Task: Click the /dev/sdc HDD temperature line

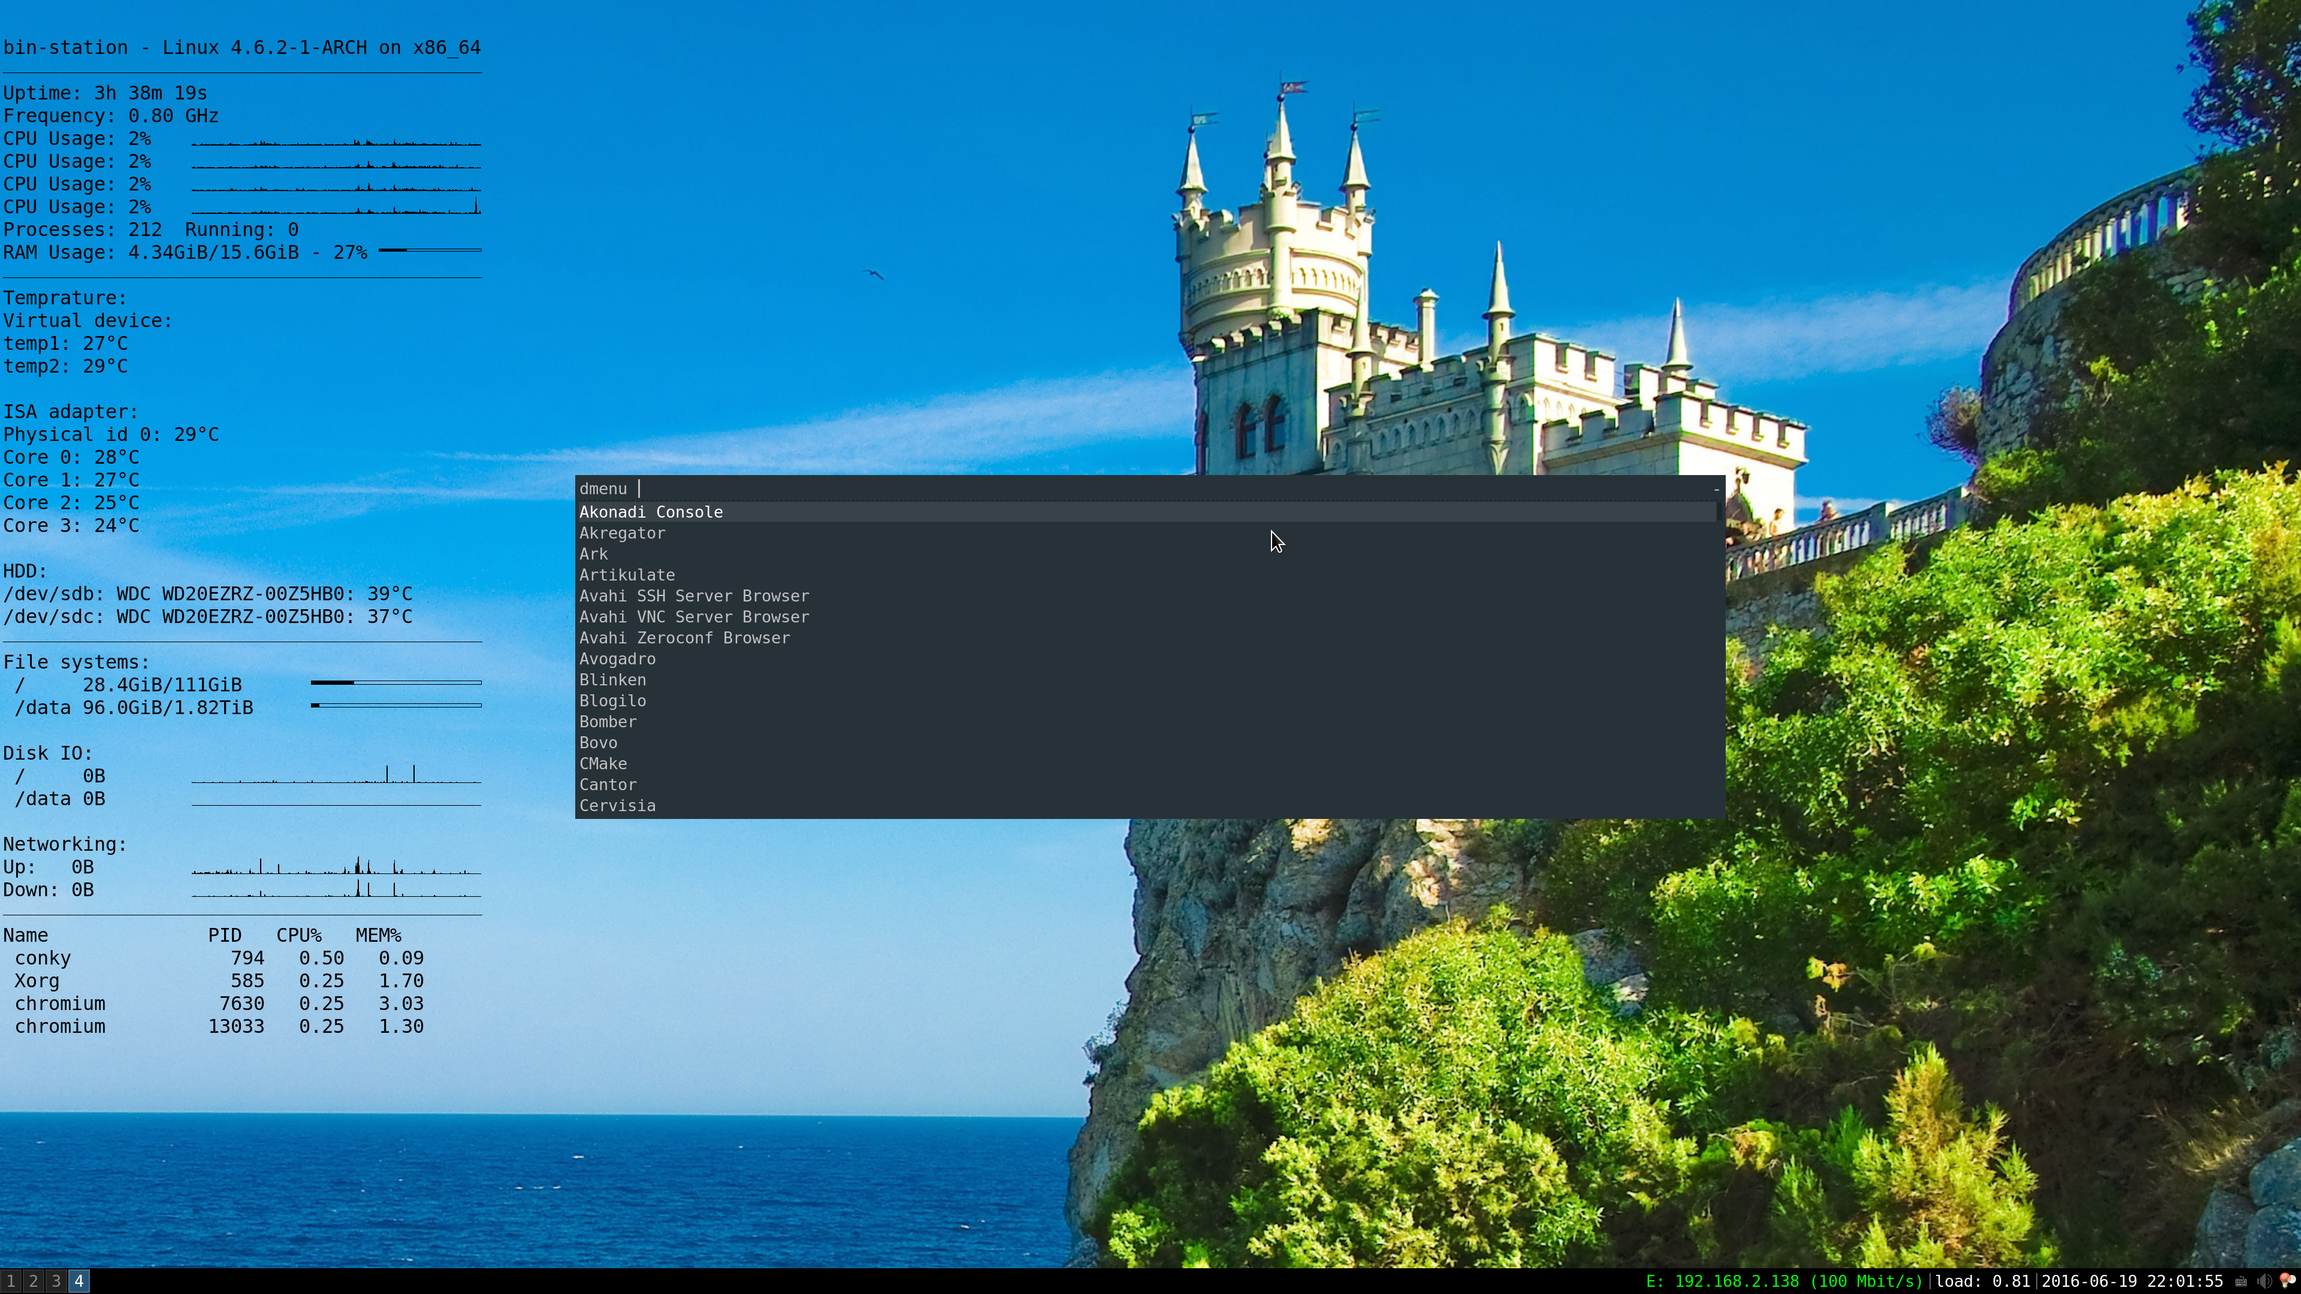Action: tap(208, 617)
